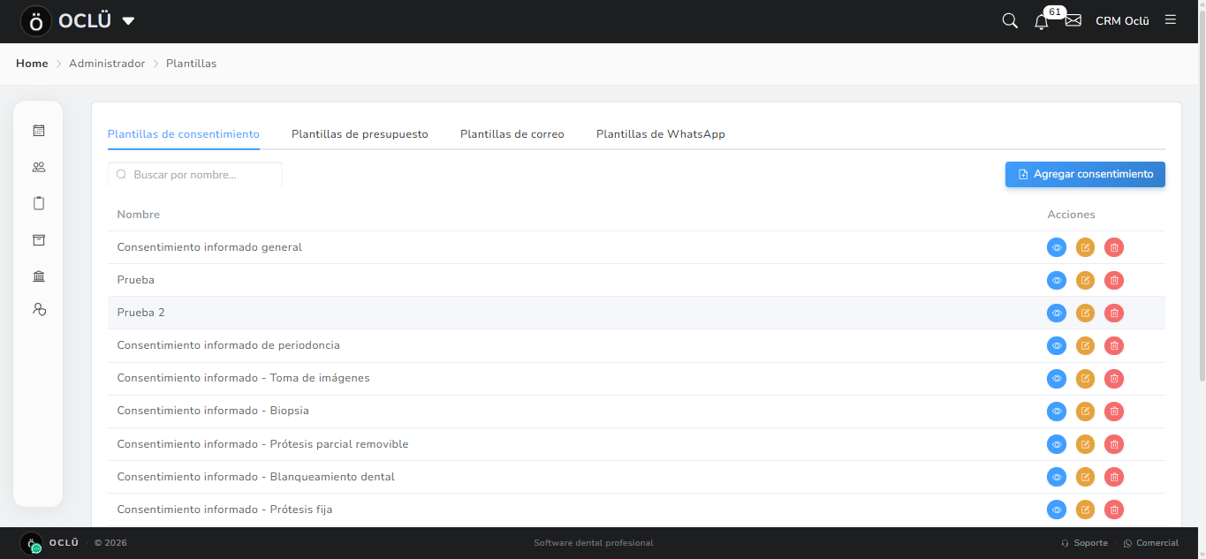Switch to Plantillas de correo tab
The height and width of the screenshot is (559, 1206).
click(x=512, y=134)
